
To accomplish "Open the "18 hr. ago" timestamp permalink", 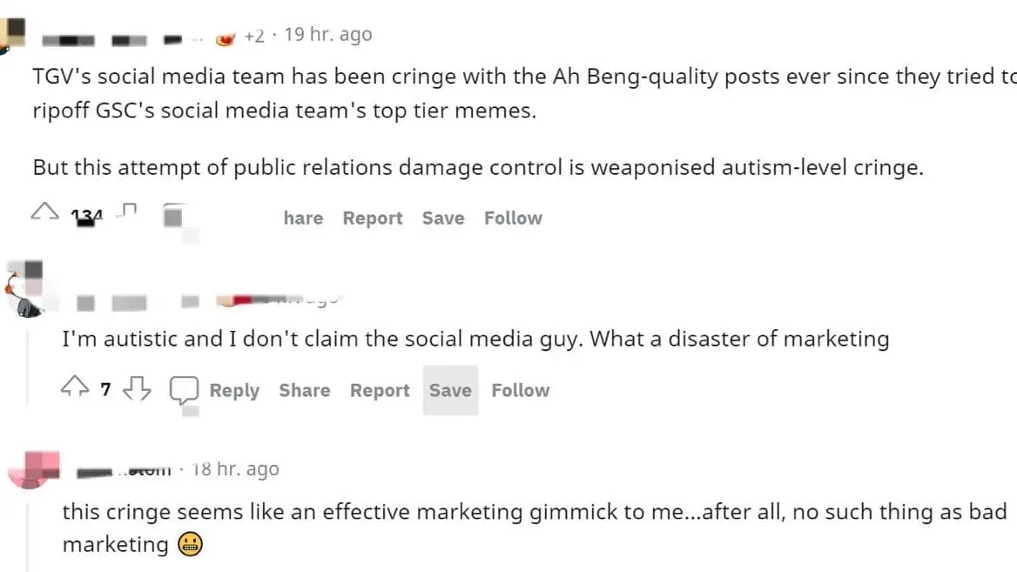I will click(x=235, y=469).
